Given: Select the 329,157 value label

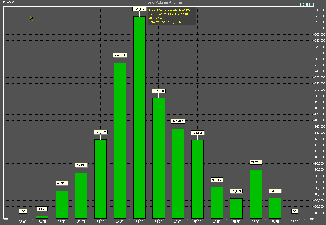Looking at the screenshot, I should (x=139, y=9).
